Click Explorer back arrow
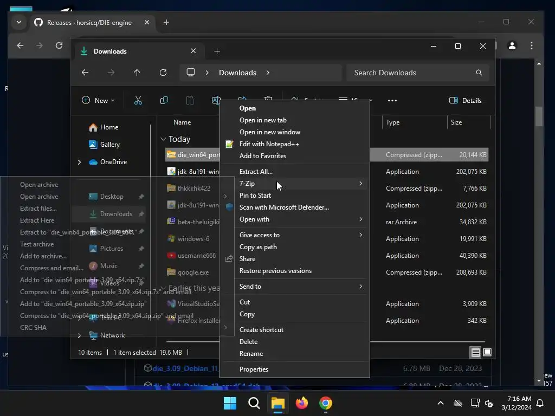 [x=85, y=73]
